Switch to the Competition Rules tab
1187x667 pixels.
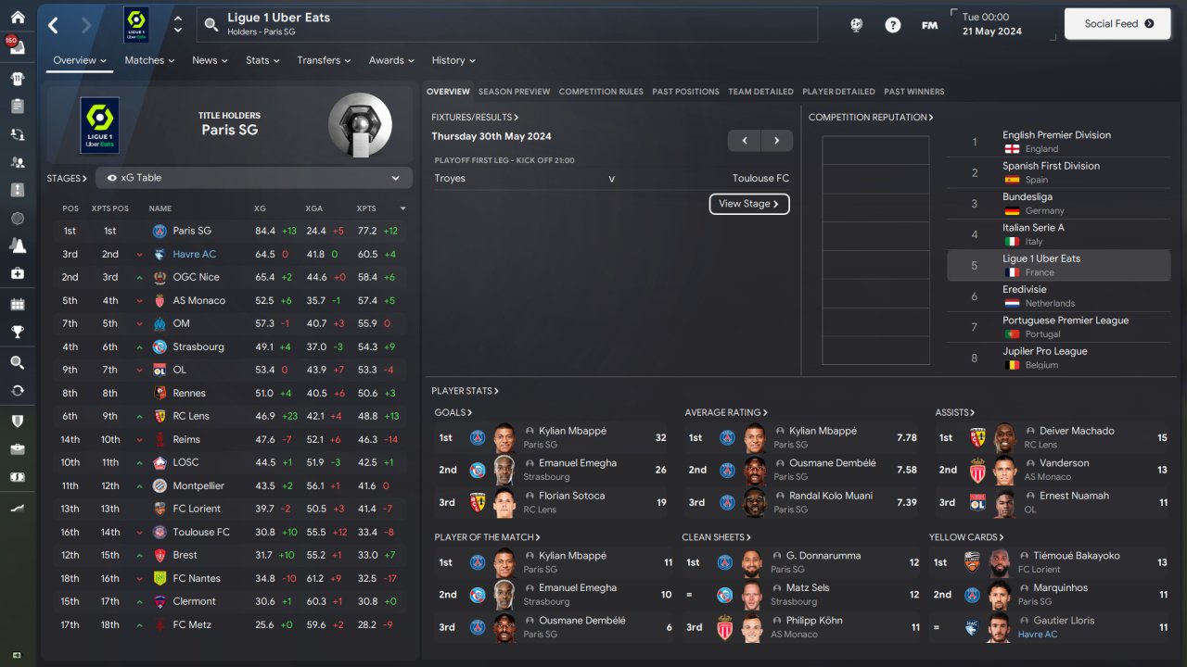pyautogui.click(x=601, y=92)
